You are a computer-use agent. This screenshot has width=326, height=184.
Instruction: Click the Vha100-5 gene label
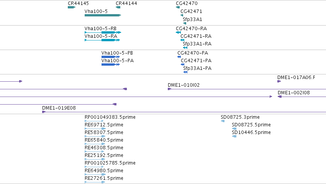coord(96,11)
